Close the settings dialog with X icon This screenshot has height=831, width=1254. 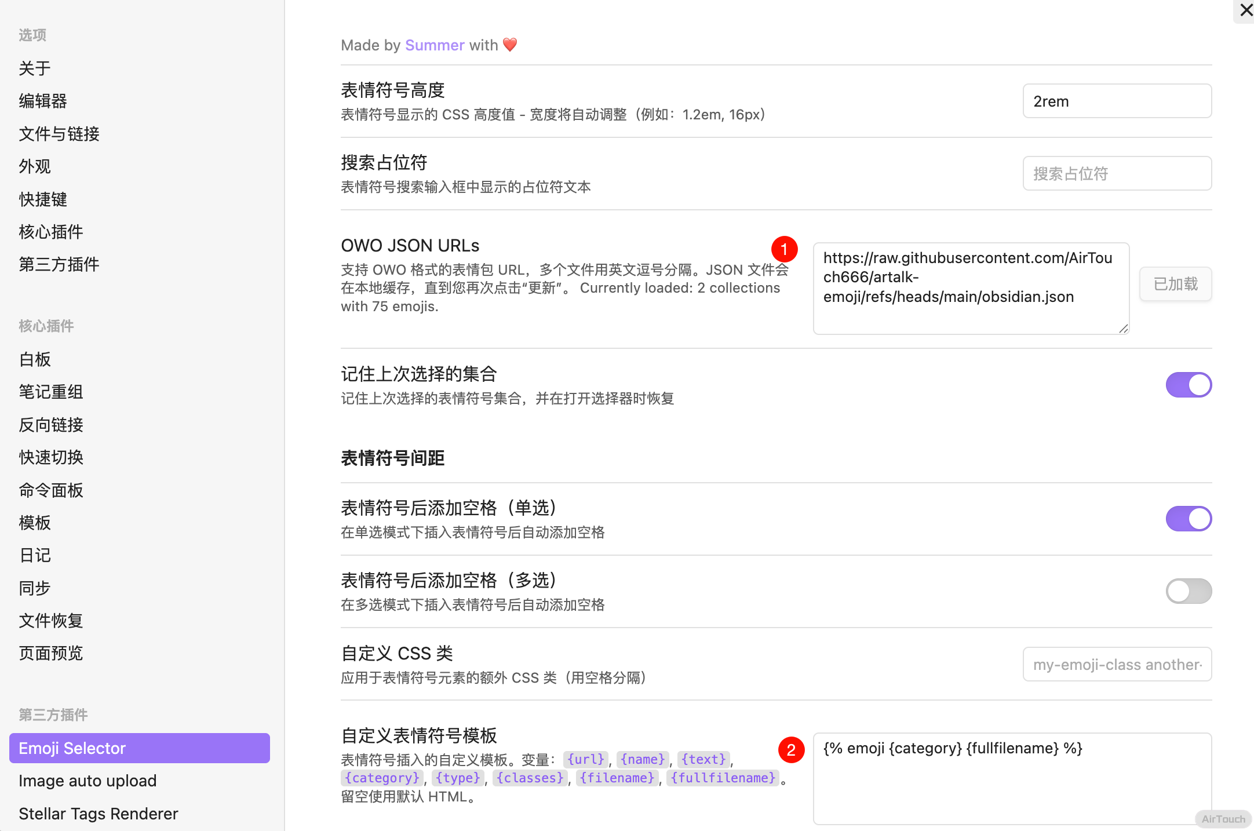1245,10
